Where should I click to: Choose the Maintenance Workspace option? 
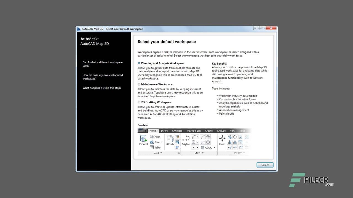point(139,84)
